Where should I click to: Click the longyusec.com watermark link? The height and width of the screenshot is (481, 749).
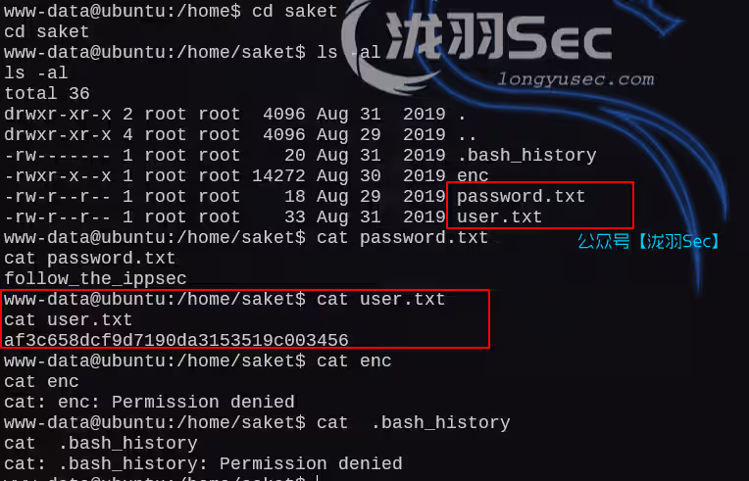point(575,79)
